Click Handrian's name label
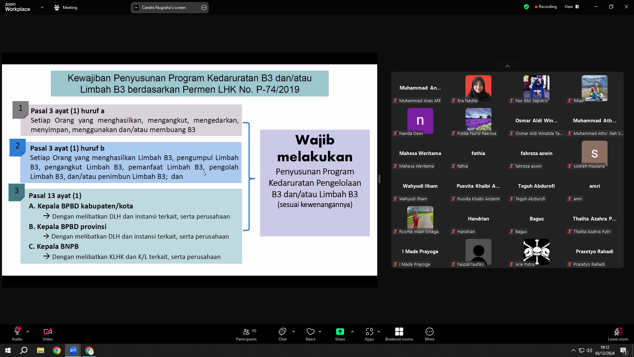Image resolution: width=634 pixels, height=357 pixels. [x=466, y=231]
